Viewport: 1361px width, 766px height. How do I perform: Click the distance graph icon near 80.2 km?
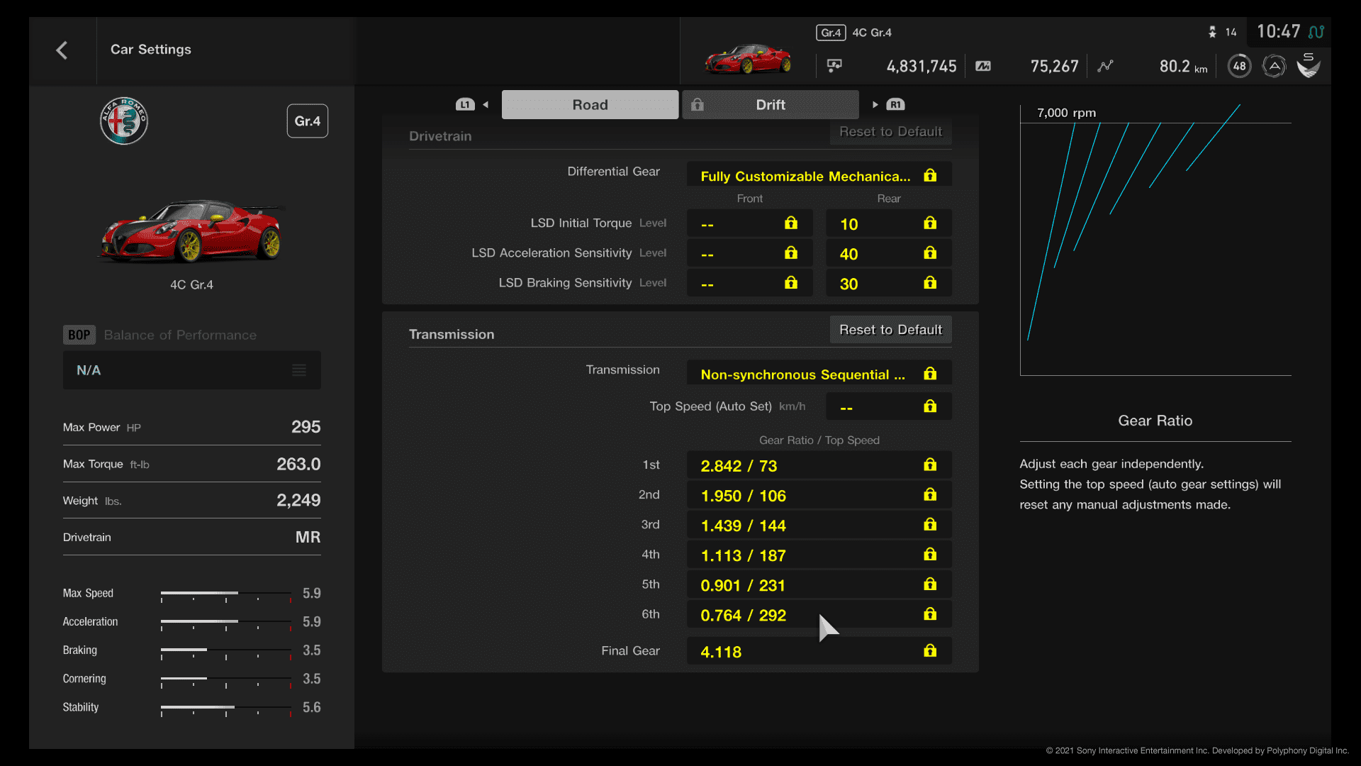point(1105,66)
